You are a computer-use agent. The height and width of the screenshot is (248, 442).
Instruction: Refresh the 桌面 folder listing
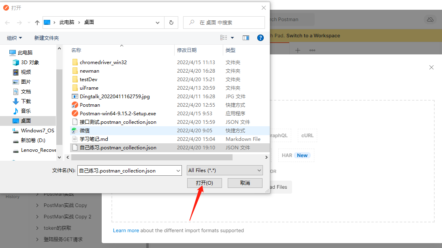pos(171,23)
